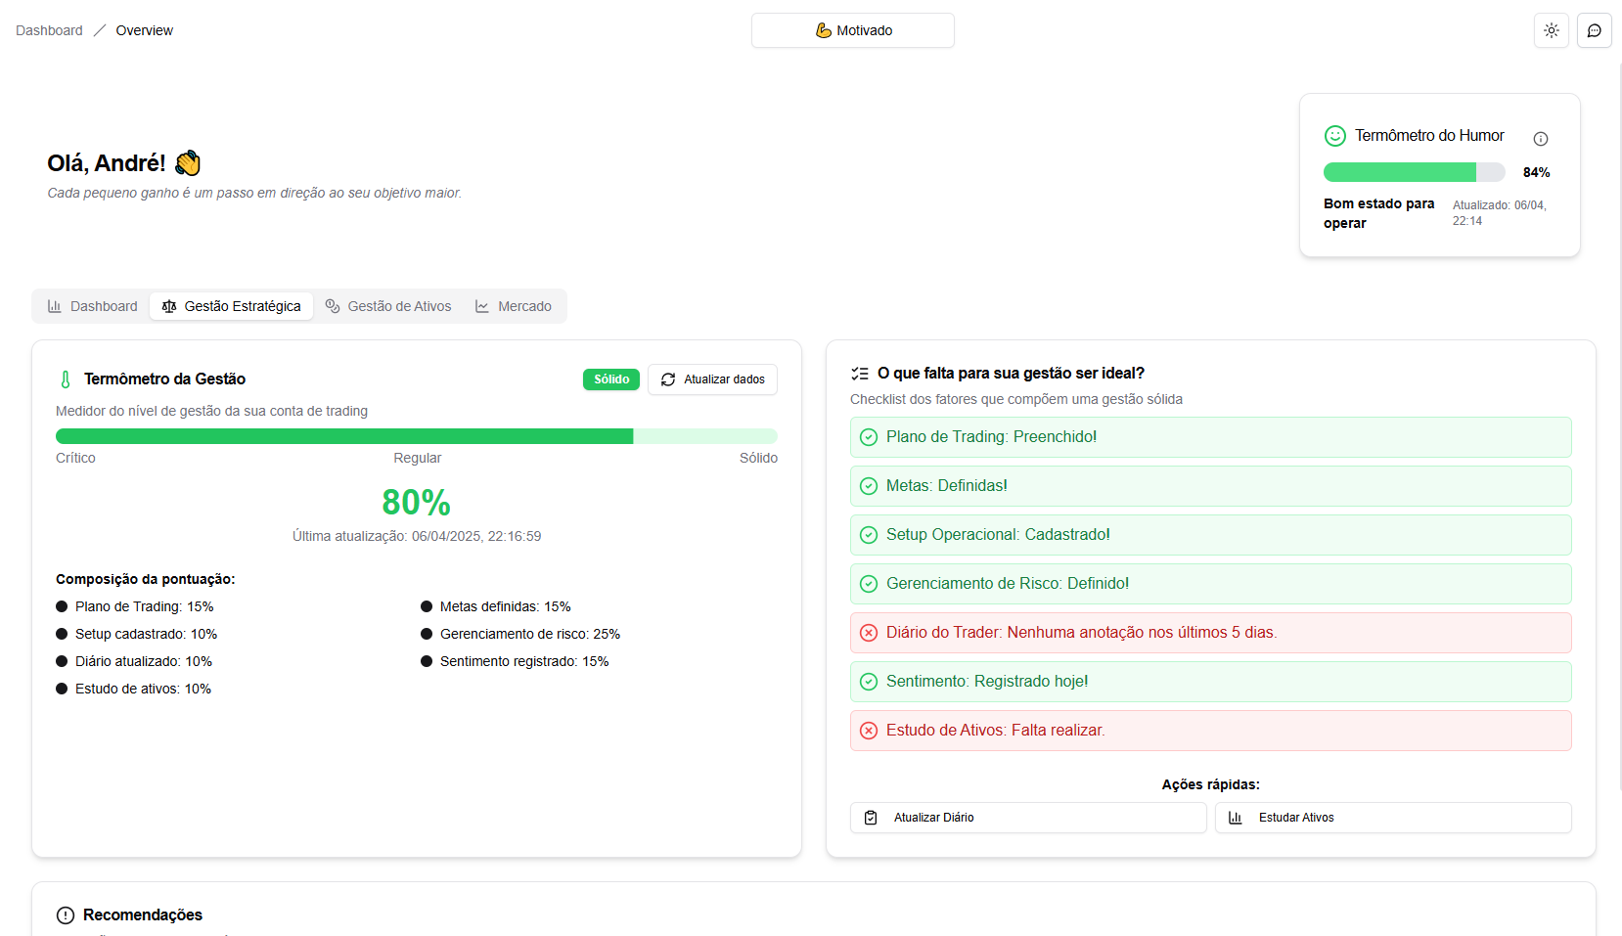Switch to the Gestão de Ativos tab
The height and width of the screenshot is (936, 1622).
pos(388,306)
